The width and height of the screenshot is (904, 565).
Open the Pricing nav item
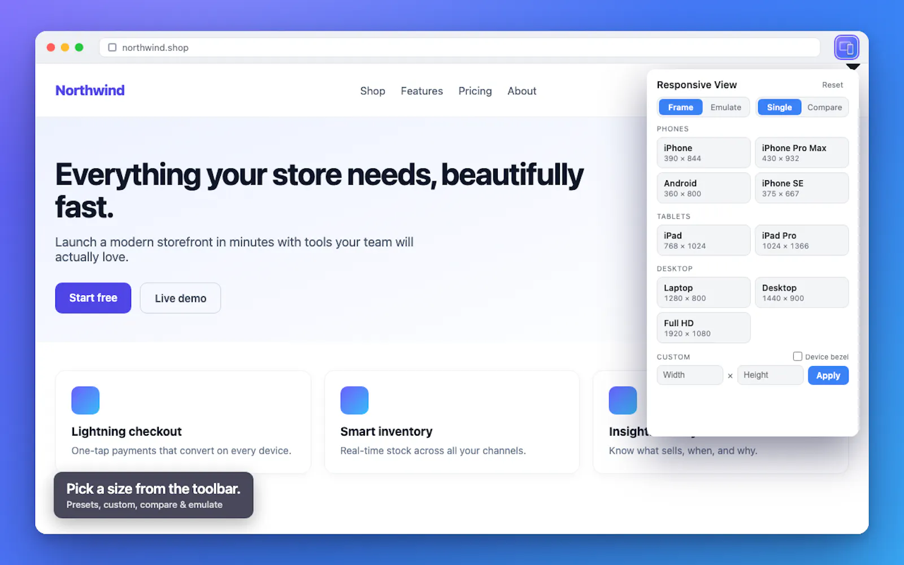(x=475, y=91)
